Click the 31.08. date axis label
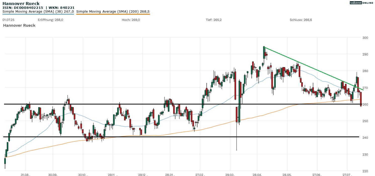The width and height of the screenshot is (375, 176). [26, 174]
